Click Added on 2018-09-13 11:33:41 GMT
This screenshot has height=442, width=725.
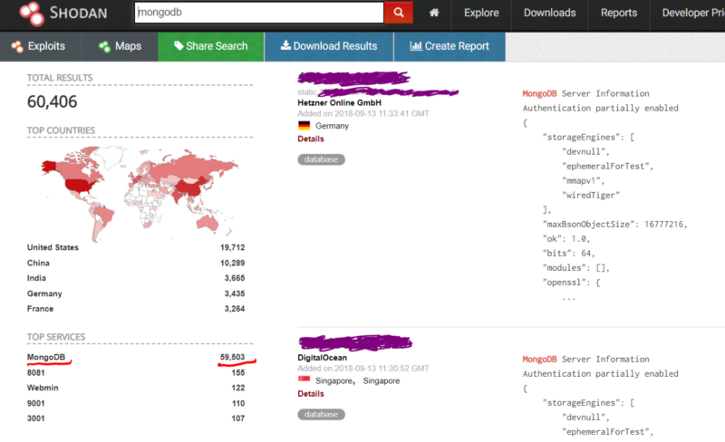[363, 113]
